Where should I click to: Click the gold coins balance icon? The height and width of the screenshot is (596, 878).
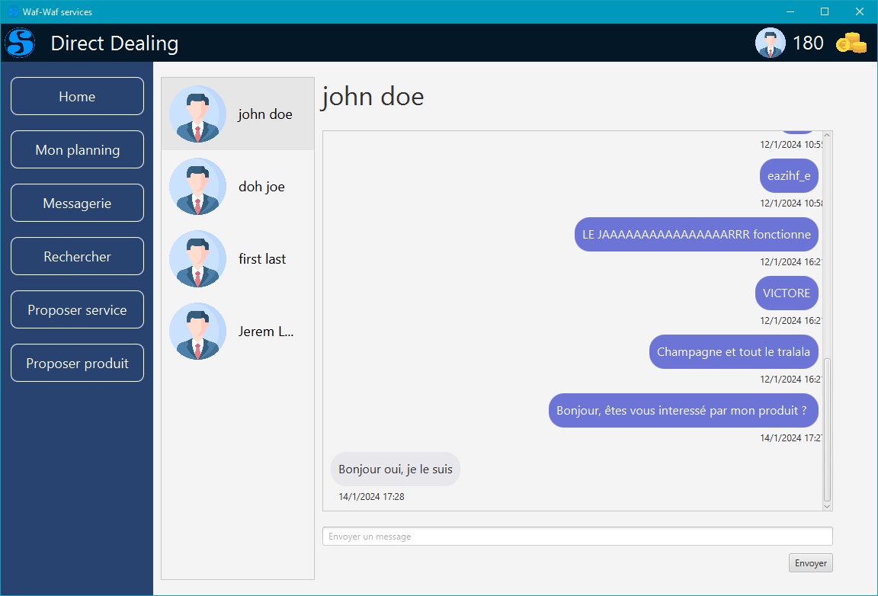851,43
